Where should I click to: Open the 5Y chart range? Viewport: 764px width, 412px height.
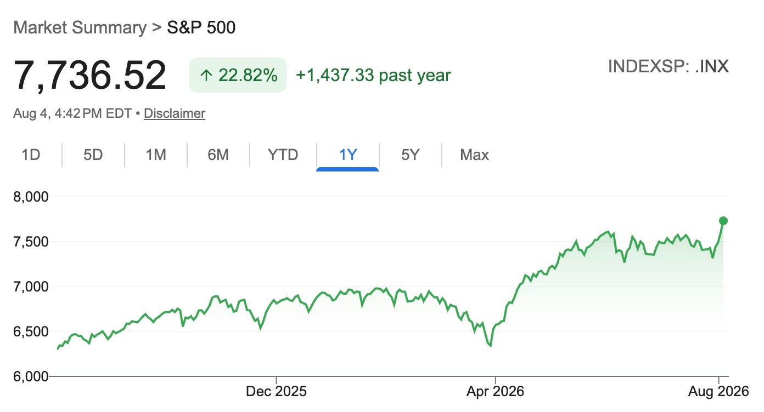(410, 154)
